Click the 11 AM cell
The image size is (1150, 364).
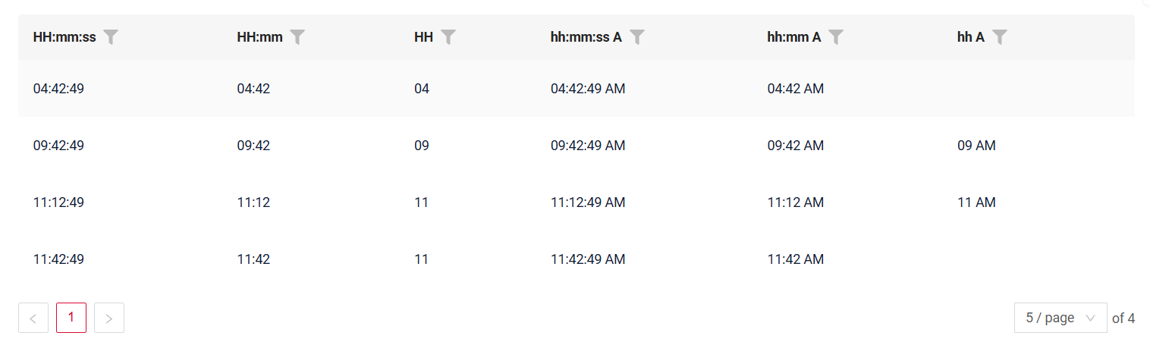click(x=976, y=202)
